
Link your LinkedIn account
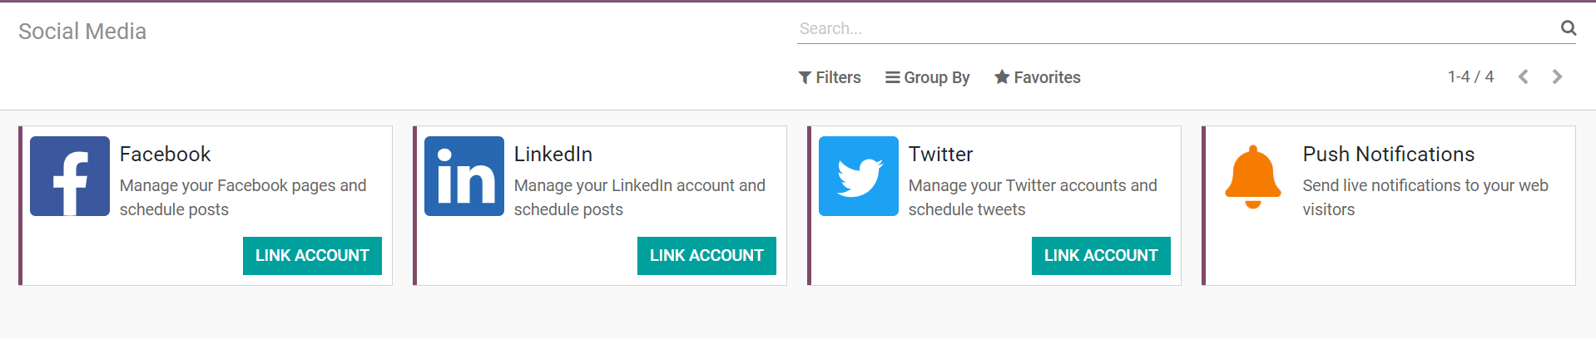pos(706,256)
